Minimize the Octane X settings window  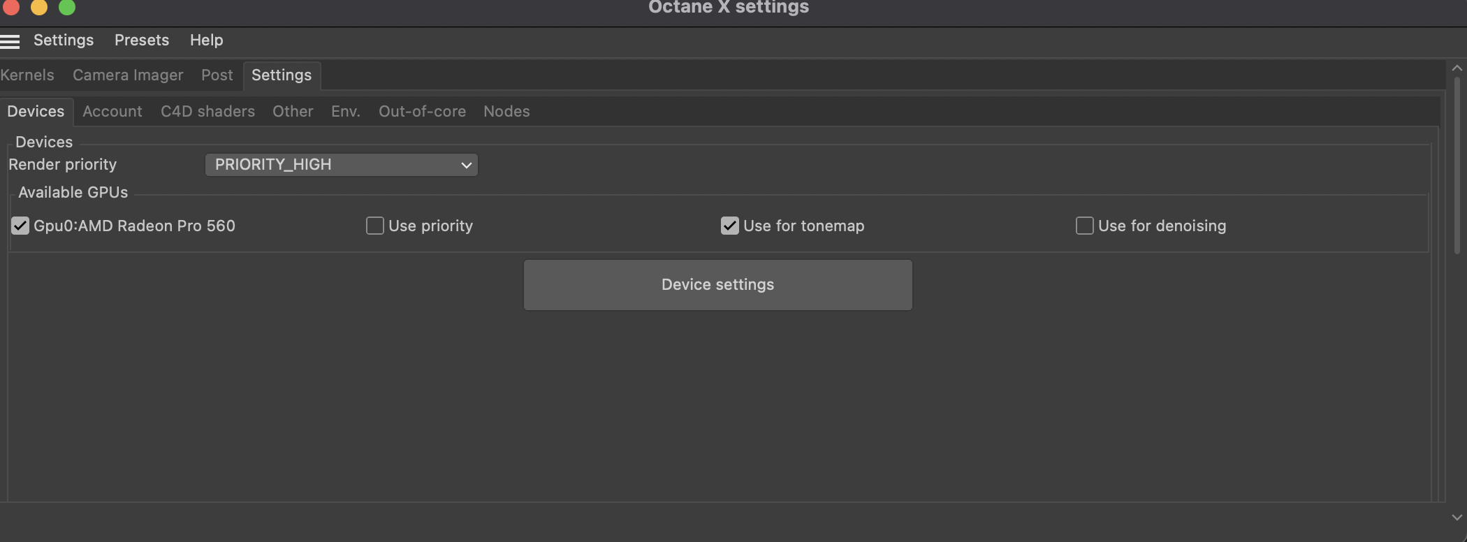tap(39, 7)
